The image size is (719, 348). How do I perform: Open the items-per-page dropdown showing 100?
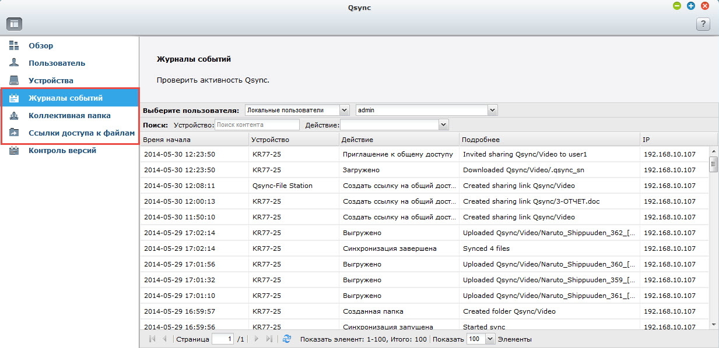(x=481, y=339)
